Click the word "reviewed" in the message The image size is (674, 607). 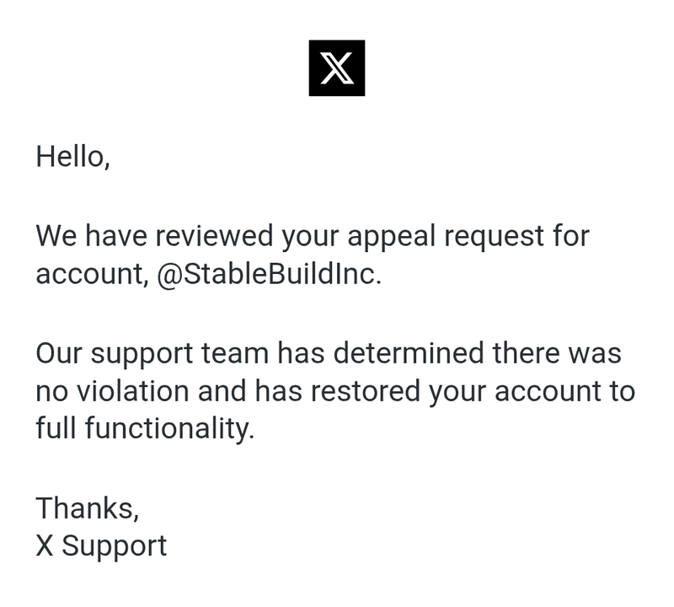(x=214, y=236)
